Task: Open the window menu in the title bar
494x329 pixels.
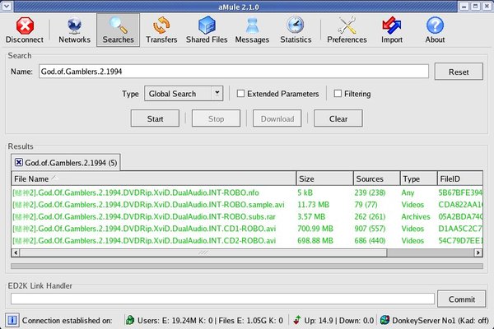Action: pos(7,6)
